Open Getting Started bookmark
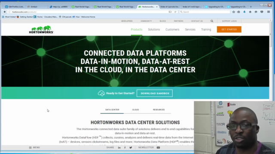275x154 pixels. pyautogui.click(x=24, y=17)
